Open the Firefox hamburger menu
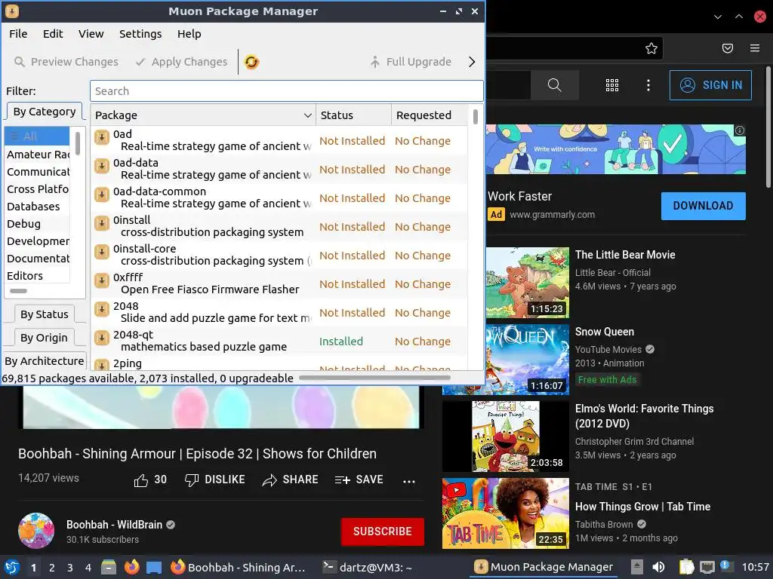Viewport: 773px width, 579px height. 755,48
